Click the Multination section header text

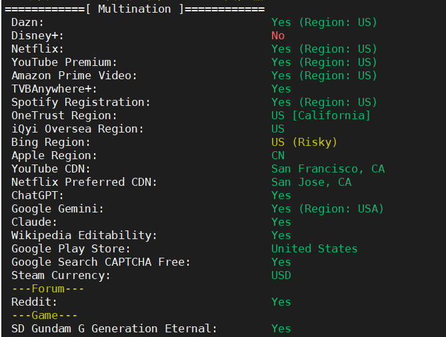[134, 9]
